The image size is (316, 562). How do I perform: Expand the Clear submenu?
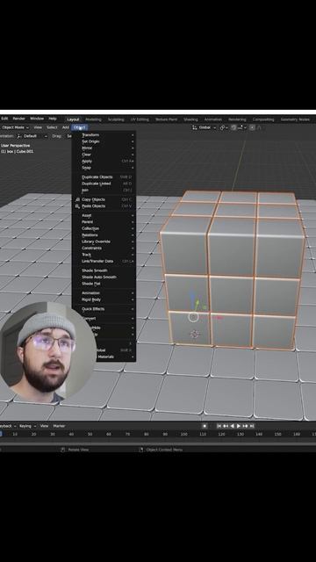[x=104, y=155]
